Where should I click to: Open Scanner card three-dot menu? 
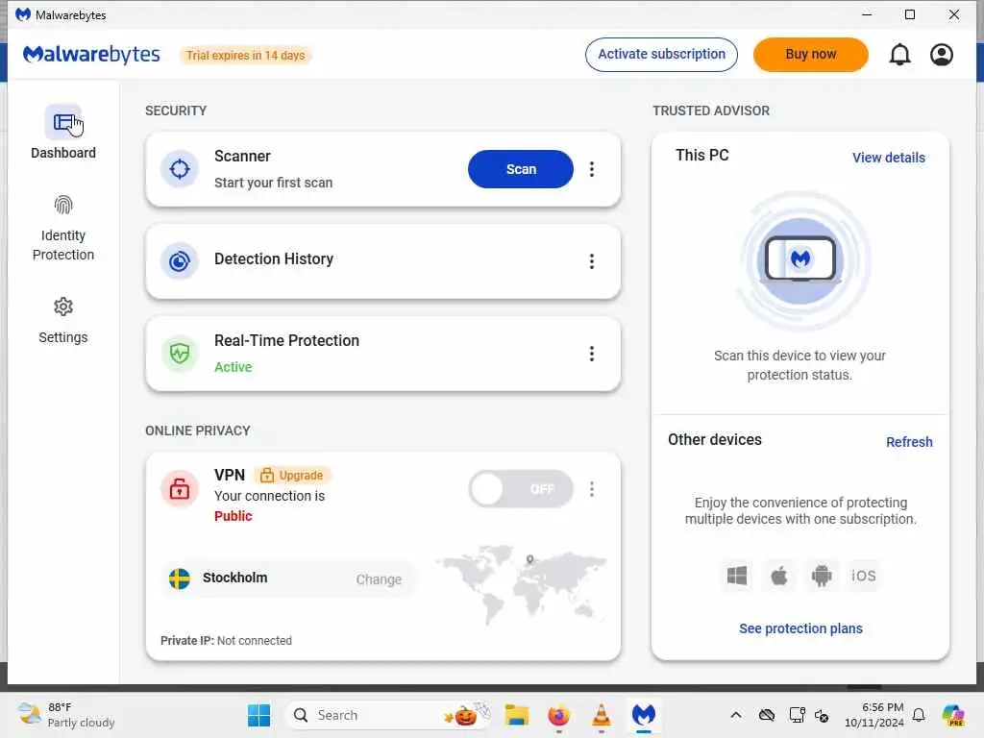coord(591,169)
